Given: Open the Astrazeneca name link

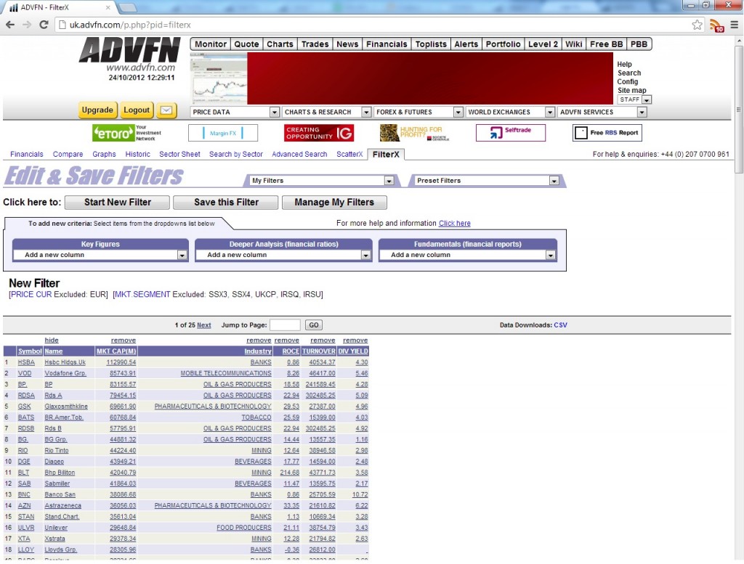Looking at the screenshot, I should 63,506.
